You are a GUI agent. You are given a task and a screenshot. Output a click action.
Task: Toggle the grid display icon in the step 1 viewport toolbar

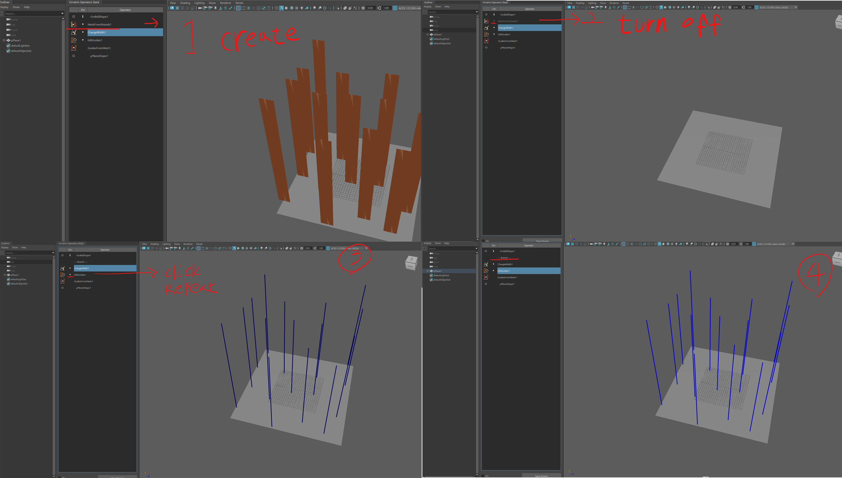point(238,8)
